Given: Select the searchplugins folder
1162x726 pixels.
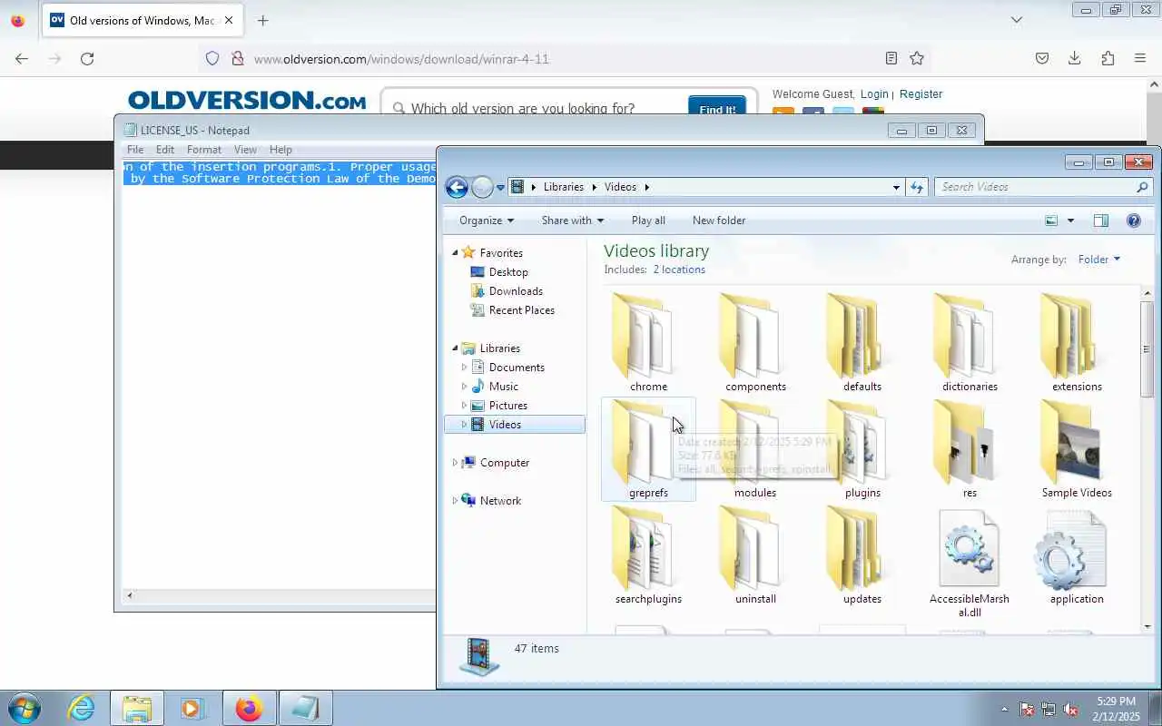Looking at the screenshot, I should coord(648,555).
